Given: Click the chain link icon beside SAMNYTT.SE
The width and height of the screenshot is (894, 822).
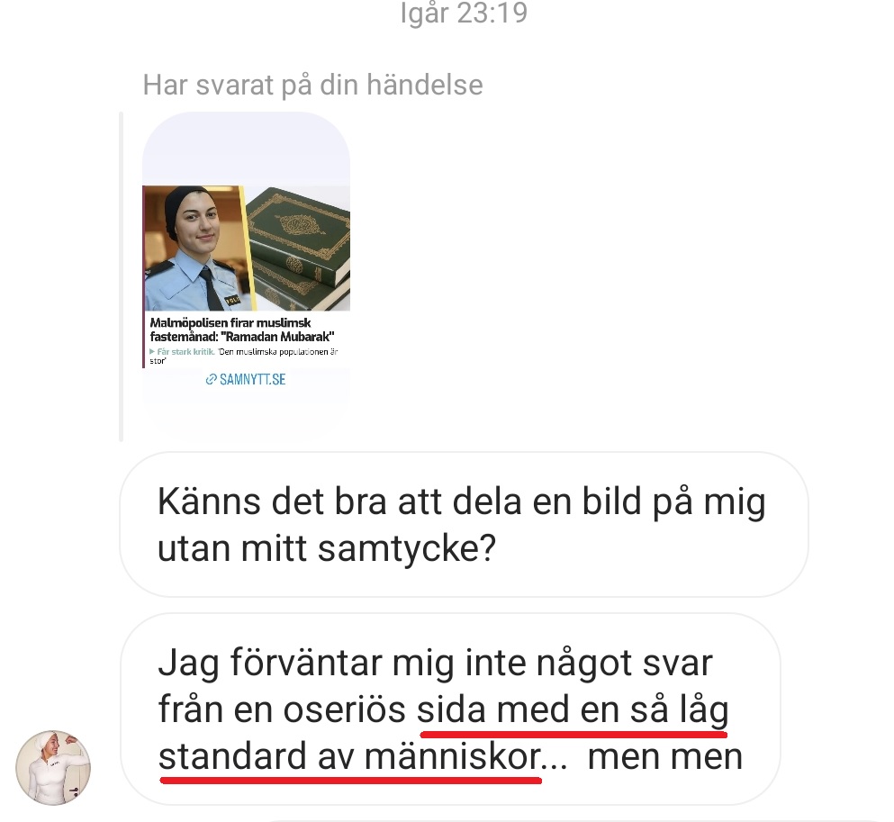Looking at the screenshot, I should tap(211, 380).
